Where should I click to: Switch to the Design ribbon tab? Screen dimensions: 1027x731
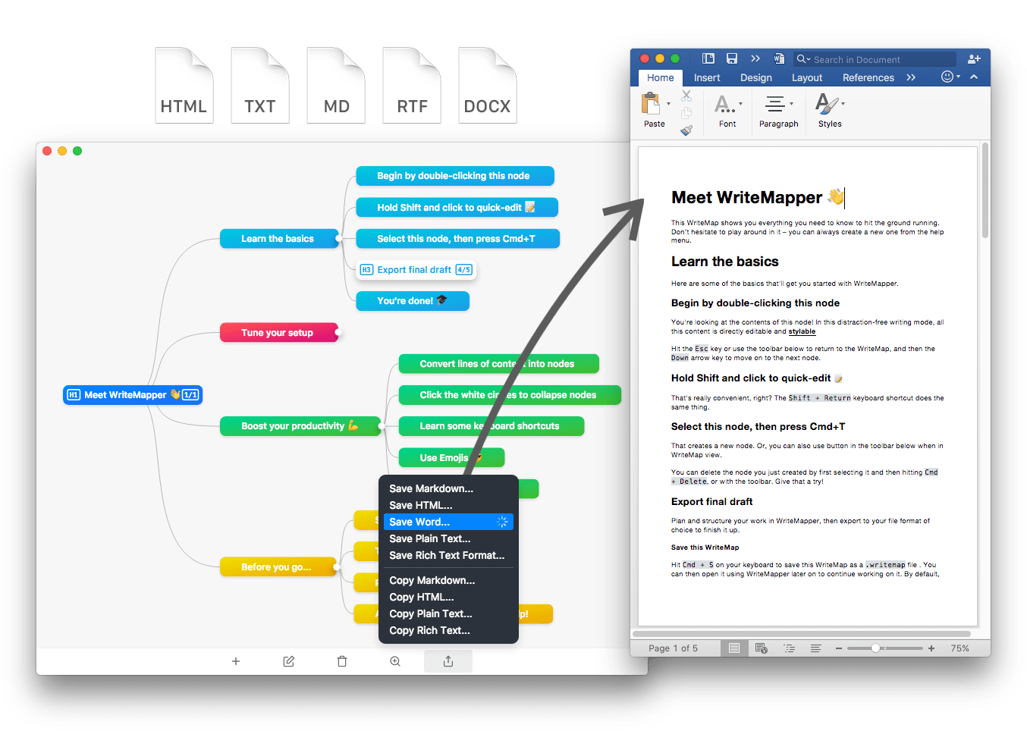pyautogui.click(x=756, y=77)
